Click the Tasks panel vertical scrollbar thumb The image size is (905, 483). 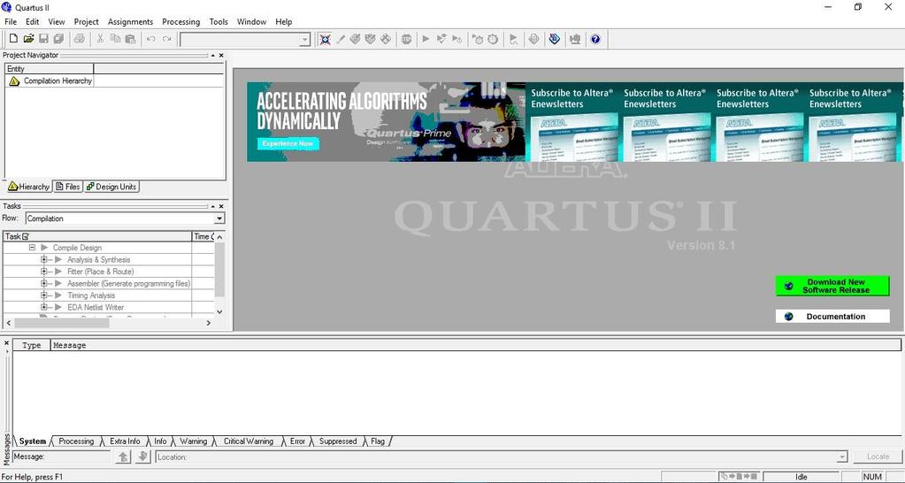pyautogui.click(x=219, y=270)
